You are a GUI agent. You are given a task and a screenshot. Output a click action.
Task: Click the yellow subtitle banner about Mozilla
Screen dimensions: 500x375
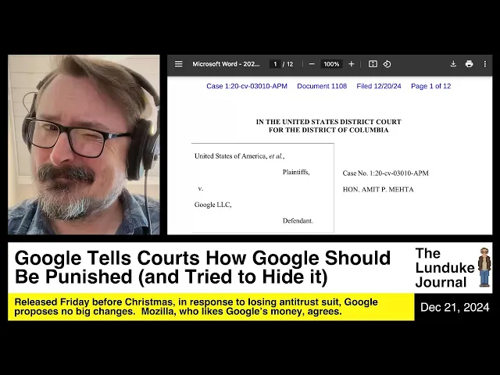pyautogui.click(x=211, y=307)
